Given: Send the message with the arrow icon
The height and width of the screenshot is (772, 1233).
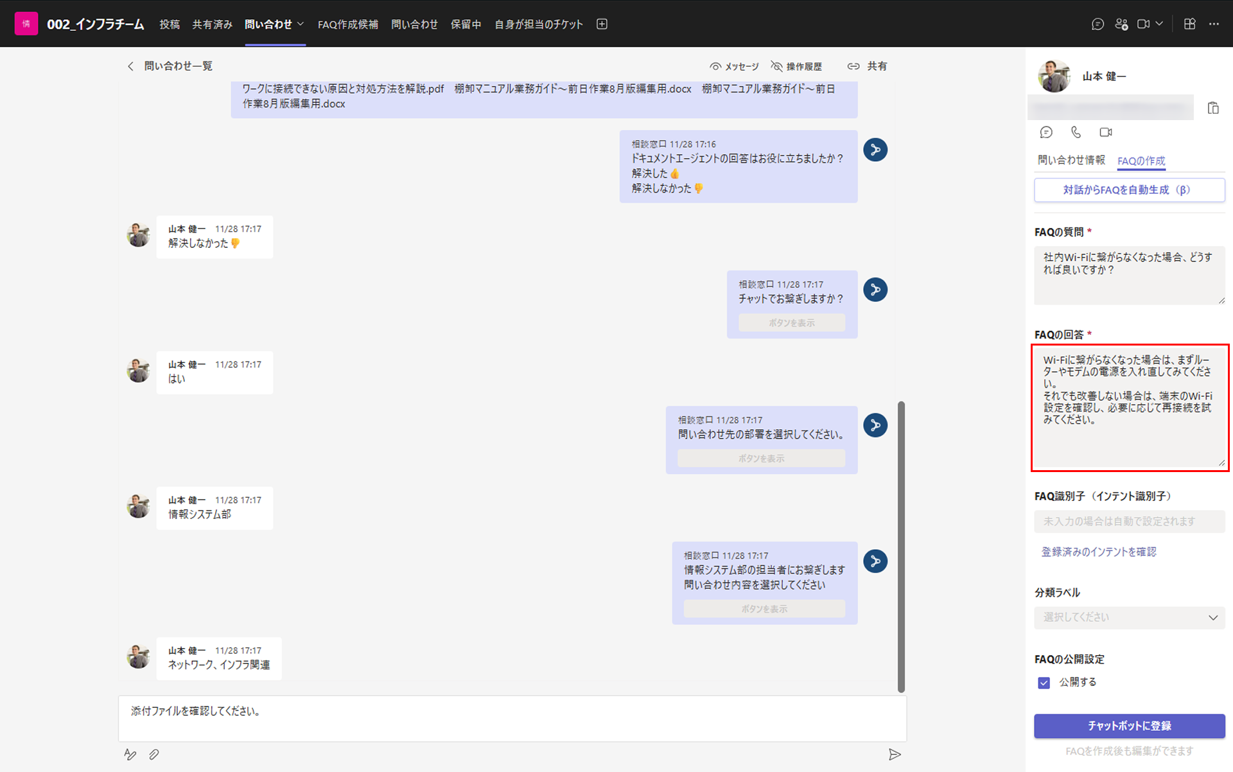Looking at the screenshot, I should coord(895,755).
